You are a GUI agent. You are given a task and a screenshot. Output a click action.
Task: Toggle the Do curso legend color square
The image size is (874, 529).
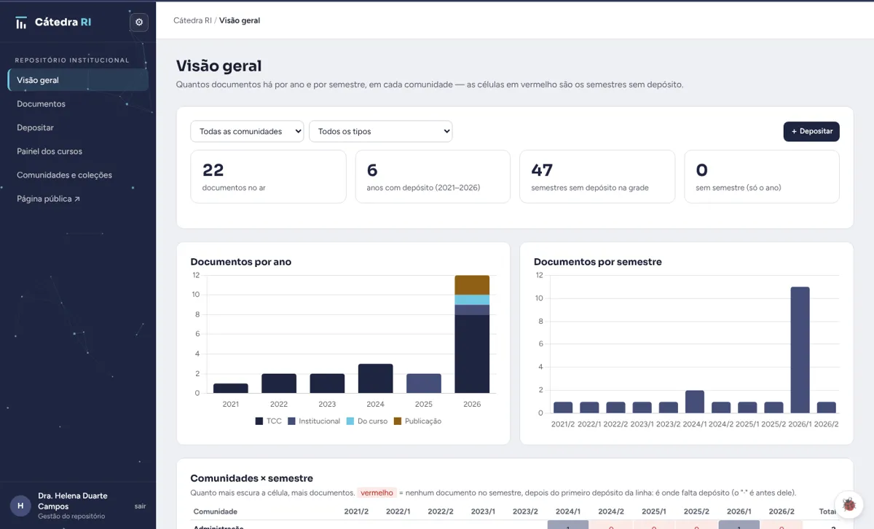click(350, 421)
